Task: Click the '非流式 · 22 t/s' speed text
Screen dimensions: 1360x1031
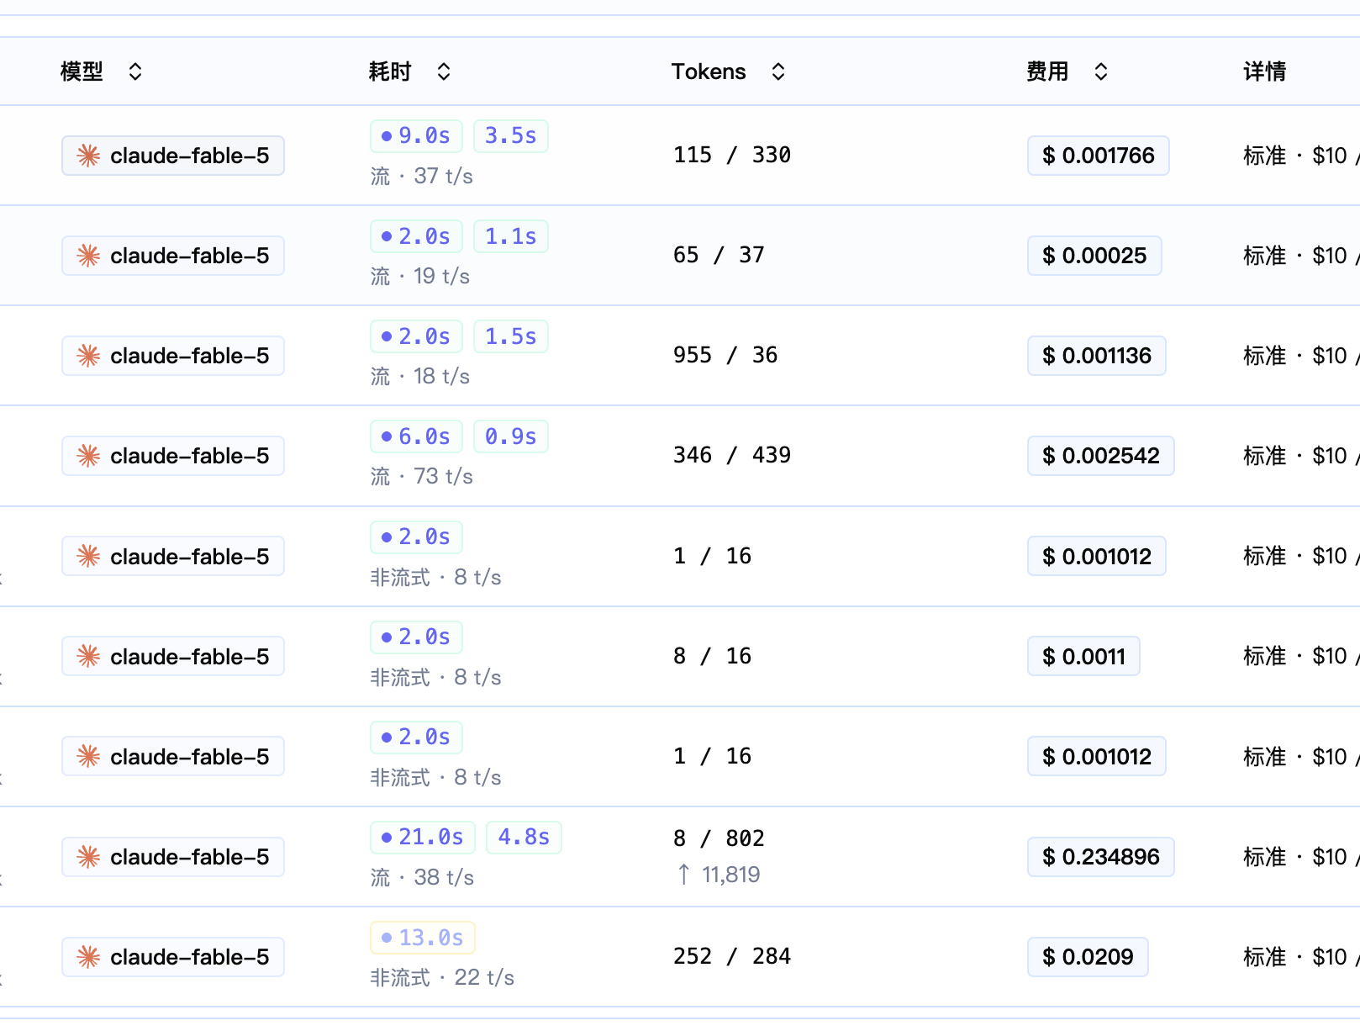Action: click(x=443, y=977)
